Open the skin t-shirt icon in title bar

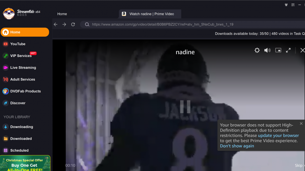point(286,5)
